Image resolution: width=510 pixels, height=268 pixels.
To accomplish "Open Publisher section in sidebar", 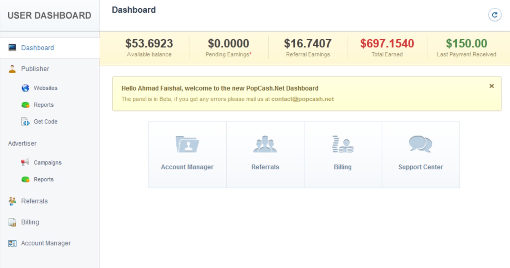I will click(35, 69).
